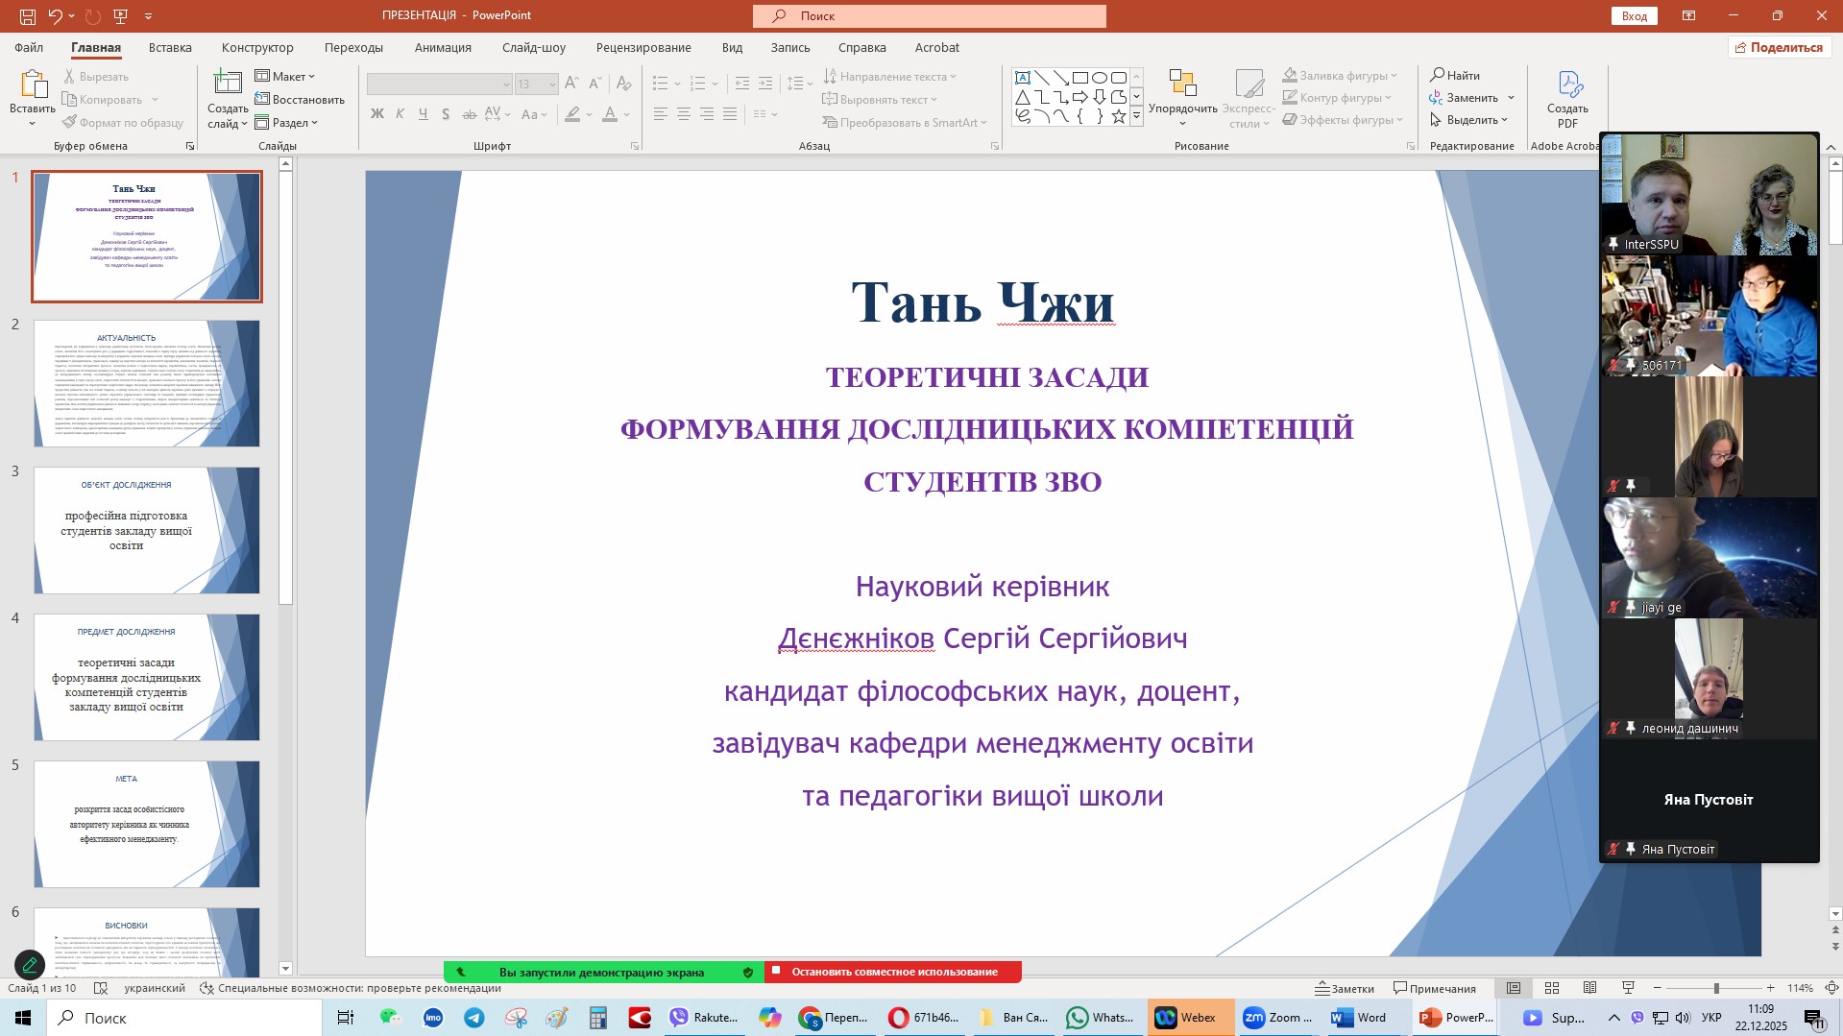Viewport: 1843px width, 1036px height.
Task: Toggle the Notes pane
Action: (x=1345, y=988)
